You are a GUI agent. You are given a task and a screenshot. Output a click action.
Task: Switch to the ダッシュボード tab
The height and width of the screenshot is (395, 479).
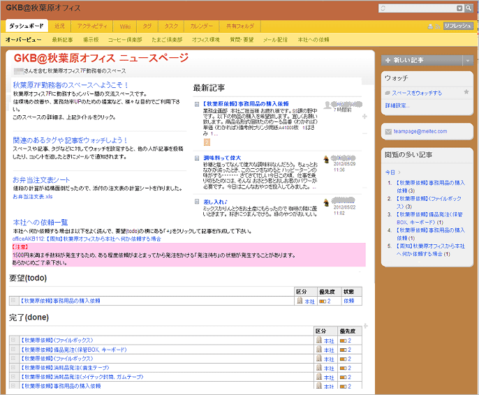[27, 26]
